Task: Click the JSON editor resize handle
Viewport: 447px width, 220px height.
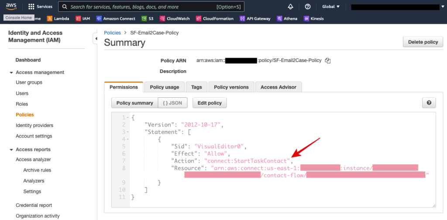Action: (x=434, y=206)
